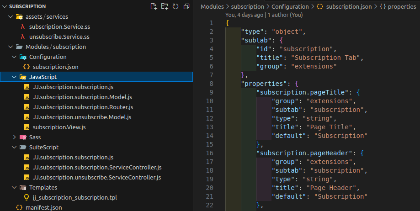Click line number 8 in the gutter

click(211, 84)
